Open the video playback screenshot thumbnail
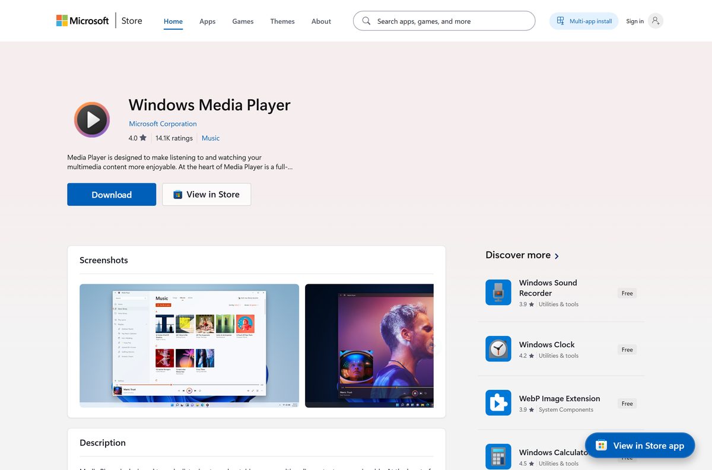 (x=369, y=345)
